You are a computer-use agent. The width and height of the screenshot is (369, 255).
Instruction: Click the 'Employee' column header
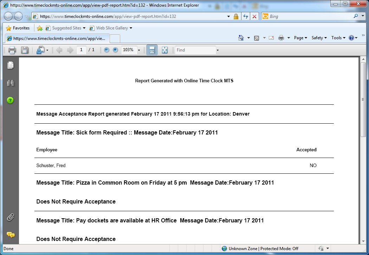click(47, 150)
